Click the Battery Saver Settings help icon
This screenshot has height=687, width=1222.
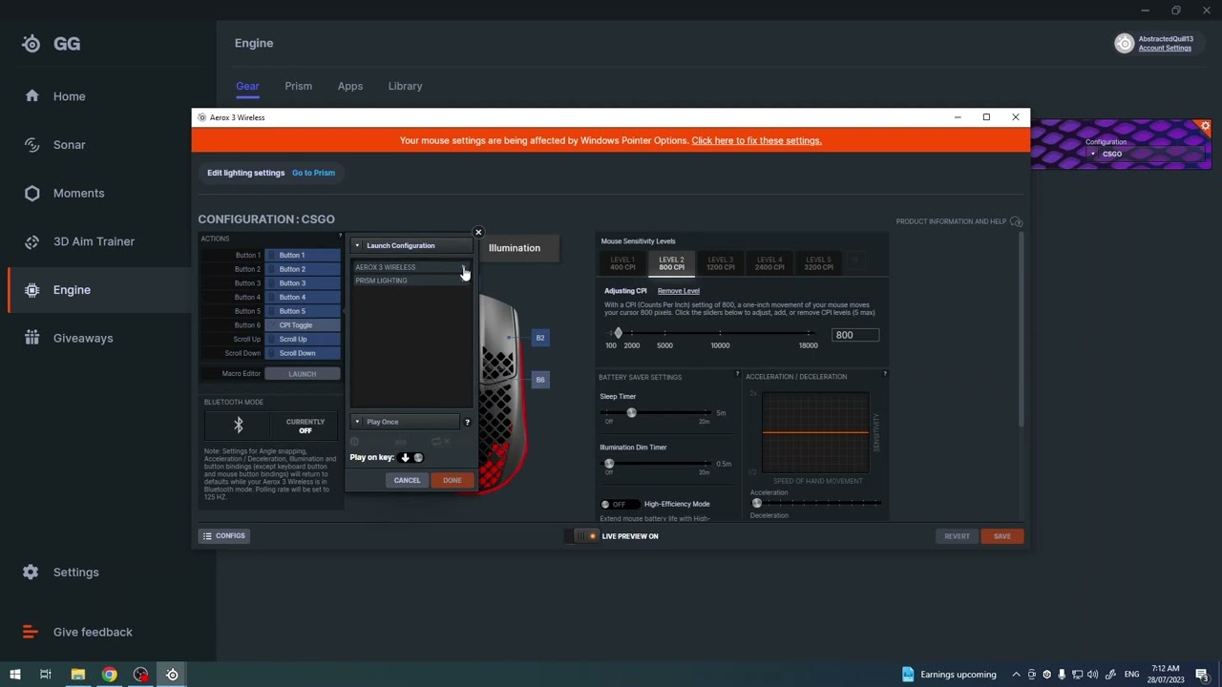(737, 374)
